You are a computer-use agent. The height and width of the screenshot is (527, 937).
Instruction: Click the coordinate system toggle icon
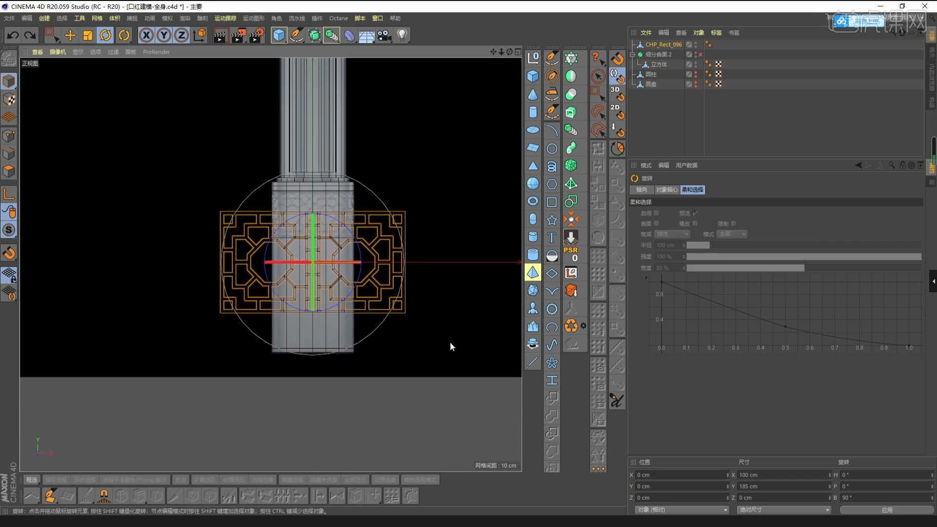click(200, 35)
